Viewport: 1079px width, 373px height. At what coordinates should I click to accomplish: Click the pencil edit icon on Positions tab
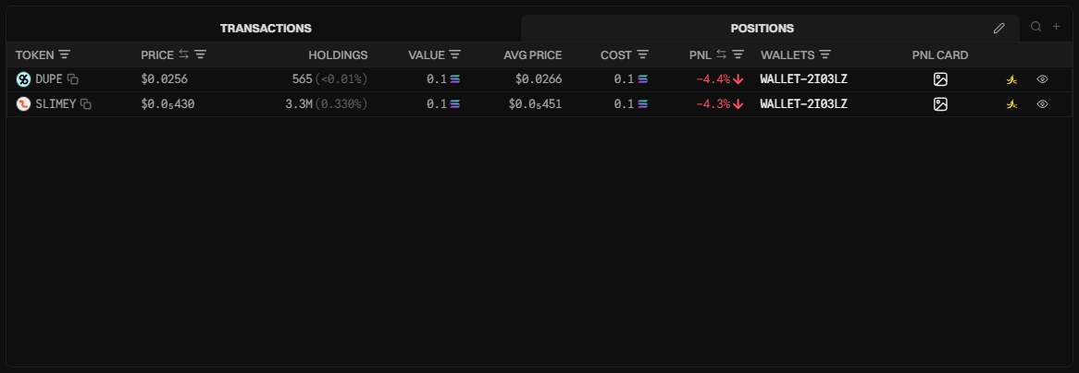point(999,29)
